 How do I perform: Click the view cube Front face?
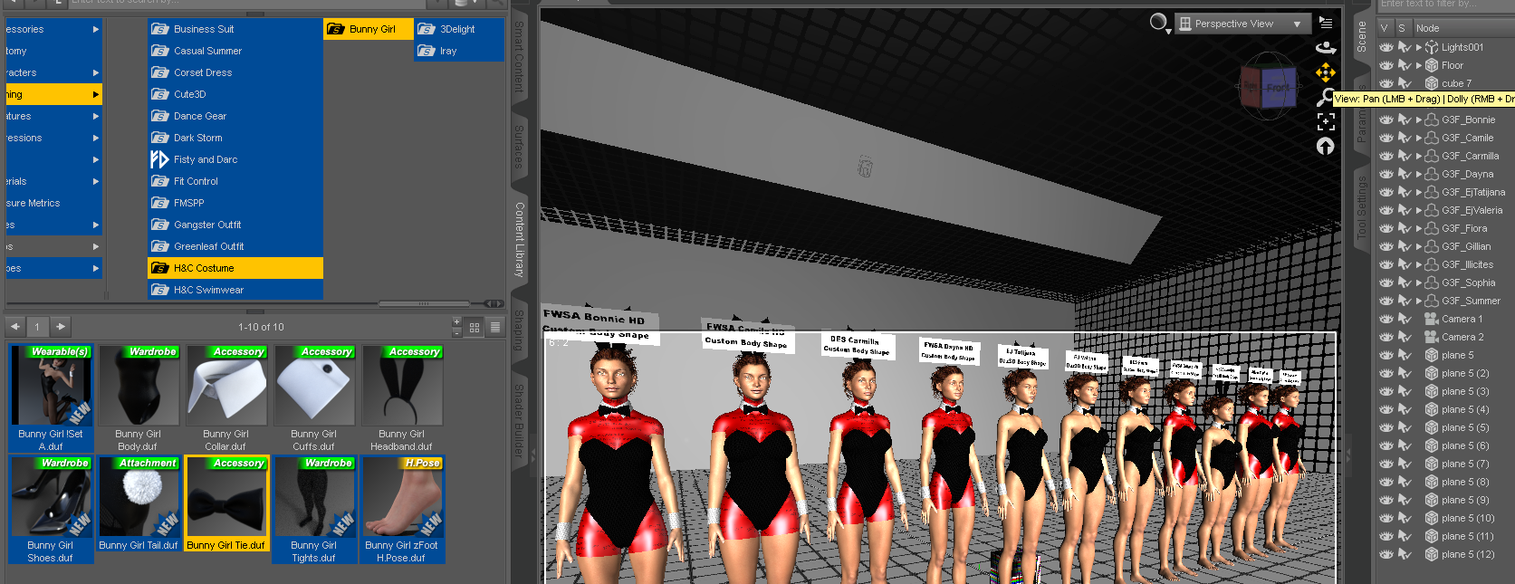tap(1279, 88)
